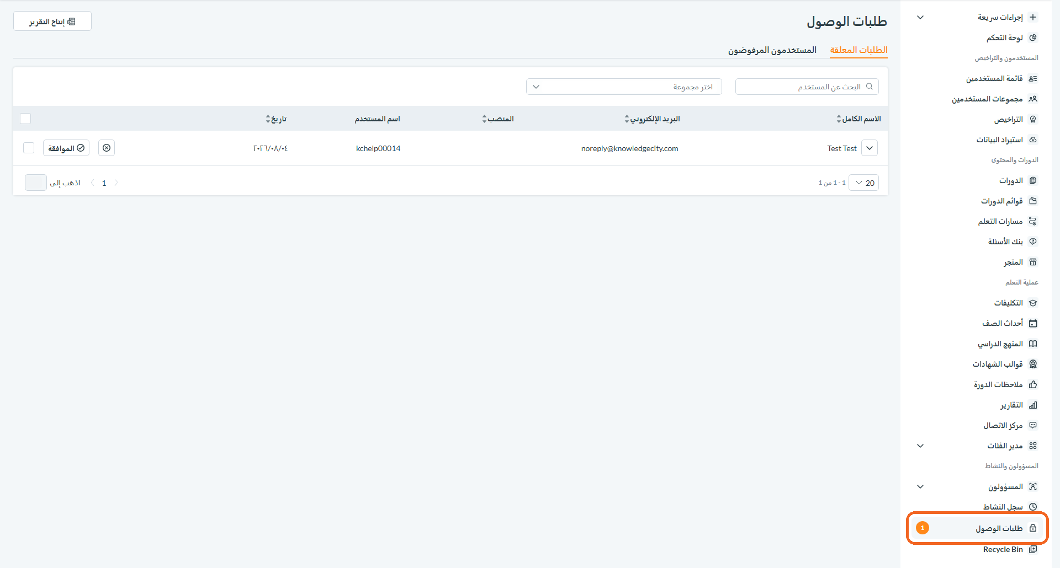Switch to pending requests tab الطلبات المعلقة

click(858, 50)
